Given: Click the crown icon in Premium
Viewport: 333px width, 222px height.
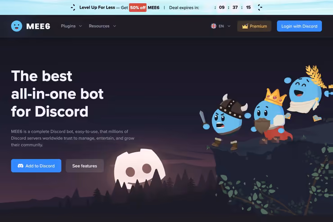Looking at the screenshot, I should [x=245, y=26].
